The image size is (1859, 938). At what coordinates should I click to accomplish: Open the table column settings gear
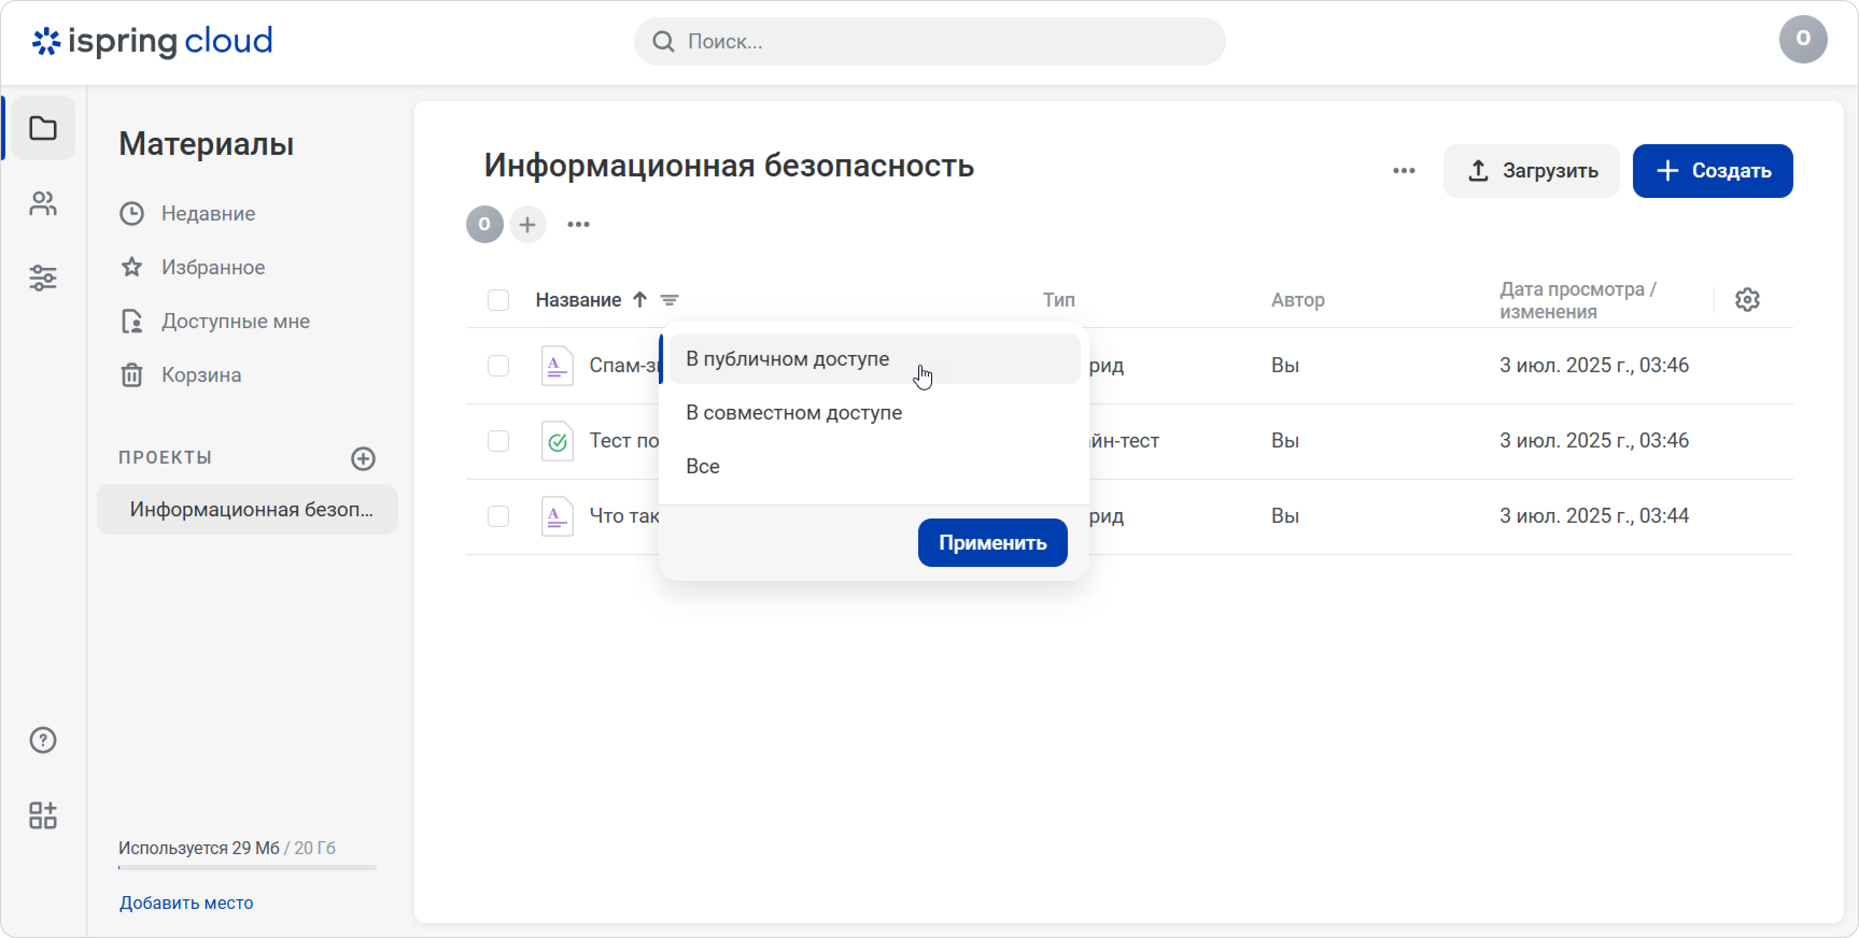coord(1747,299)
